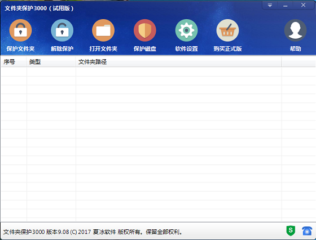Viewport: 316px width, 240px height.
Task: Click the user silhouette Help icon
Action: point(296,30)
